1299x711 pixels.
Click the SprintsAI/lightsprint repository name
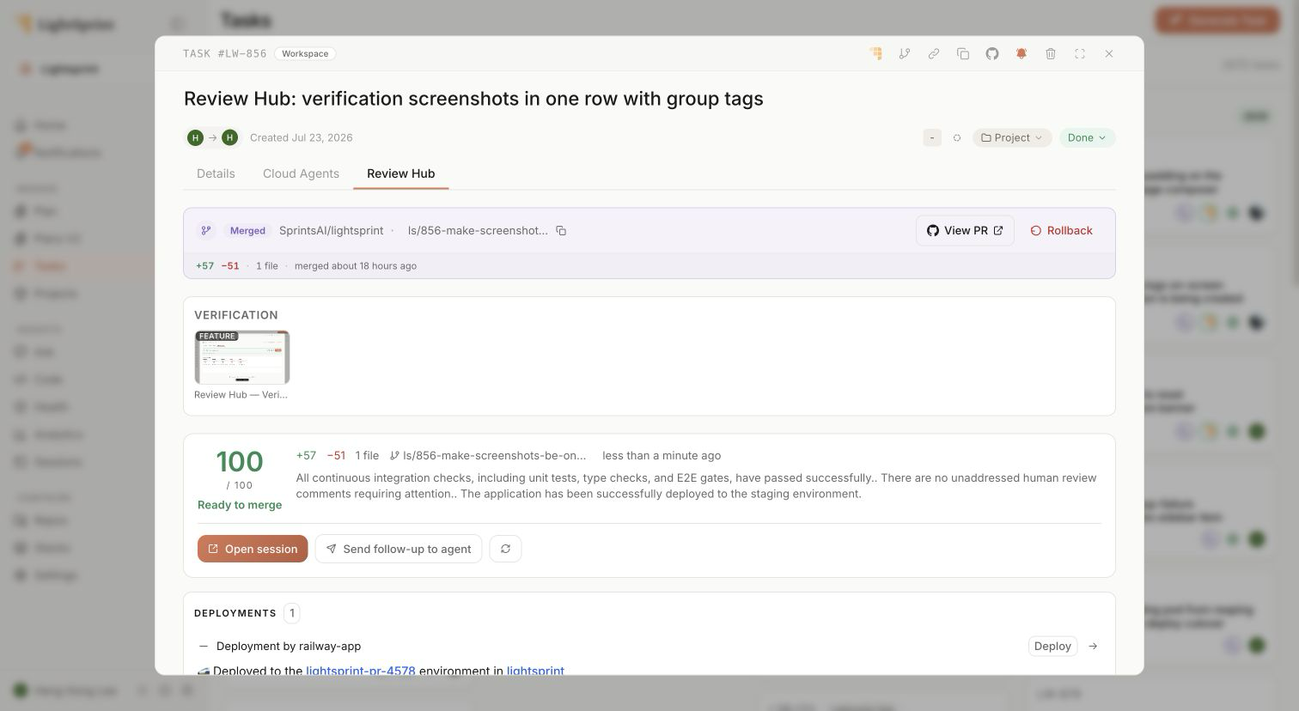(332, 230)
